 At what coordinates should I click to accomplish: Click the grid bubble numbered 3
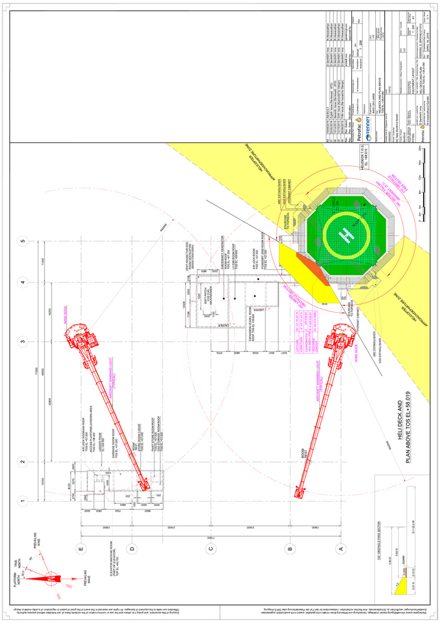[x=24, y=342]
